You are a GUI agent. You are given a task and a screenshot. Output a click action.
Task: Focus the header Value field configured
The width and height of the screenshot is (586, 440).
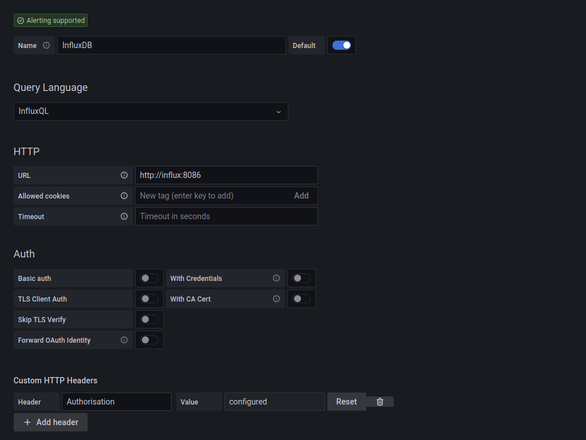275,402
